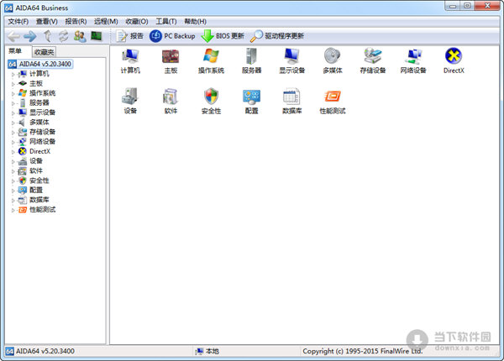Viewport: 504px width, 361px height.
Task: Open the 帮助(H) menu
Action: tap(195, 22)
